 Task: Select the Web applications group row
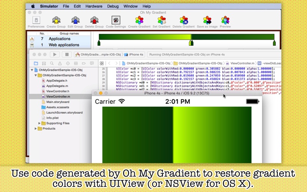60,45
